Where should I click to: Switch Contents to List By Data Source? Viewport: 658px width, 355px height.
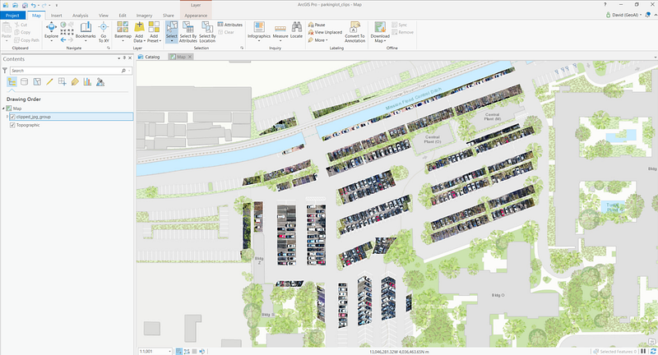click(x=24, y=82)
